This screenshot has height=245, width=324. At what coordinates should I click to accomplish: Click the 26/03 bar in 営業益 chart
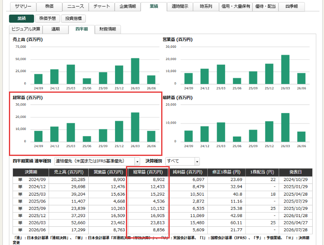click(x=286, y=69)
